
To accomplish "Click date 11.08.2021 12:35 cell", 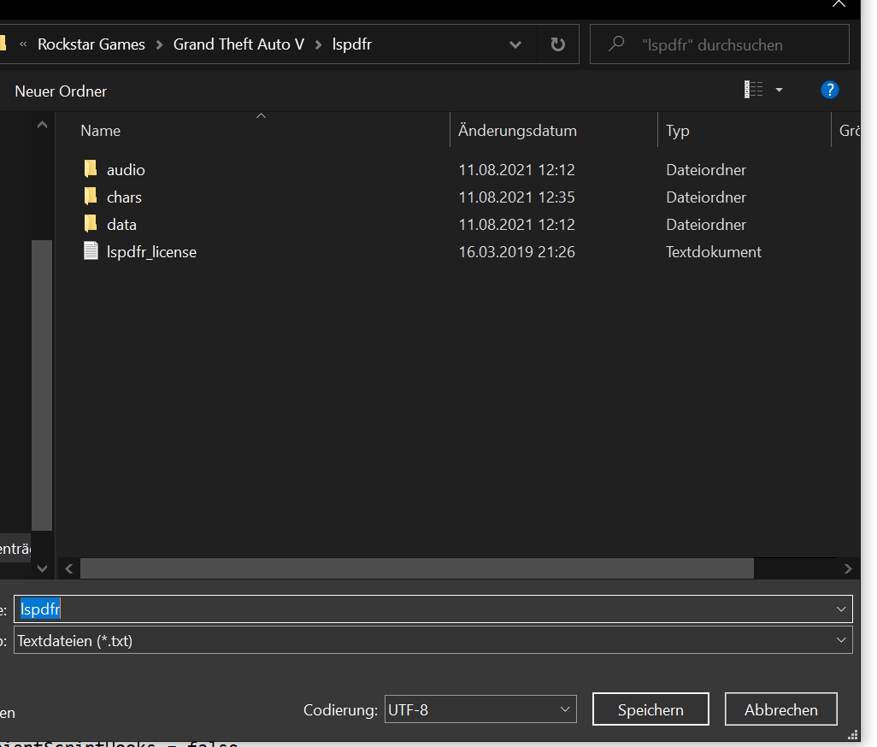I will (517, 197).
